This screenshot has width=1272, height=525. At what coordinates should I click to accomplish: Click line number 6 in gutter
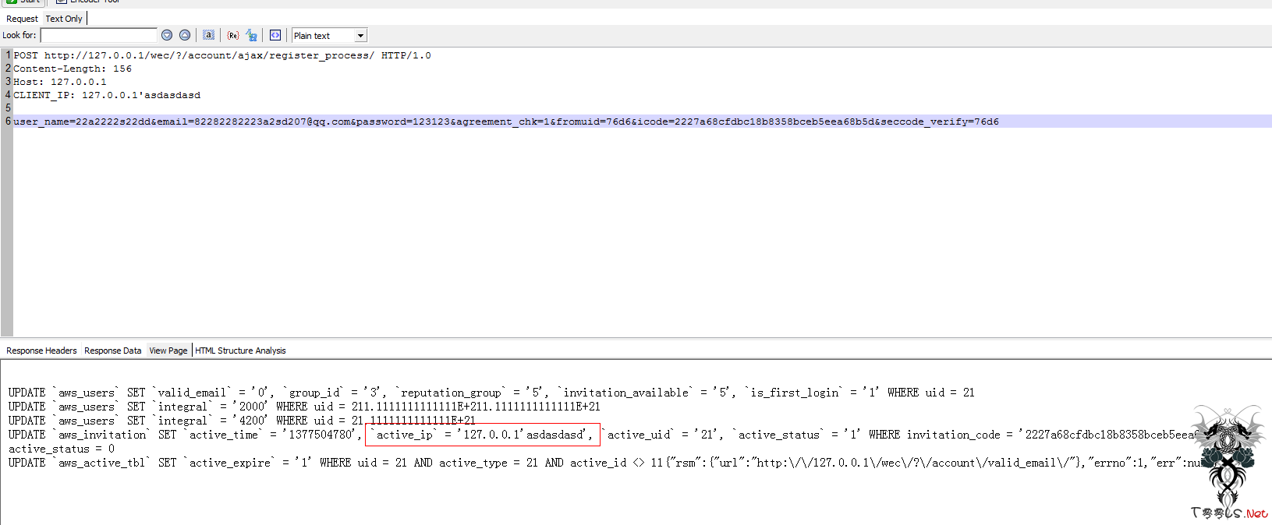tap(8, 122)
